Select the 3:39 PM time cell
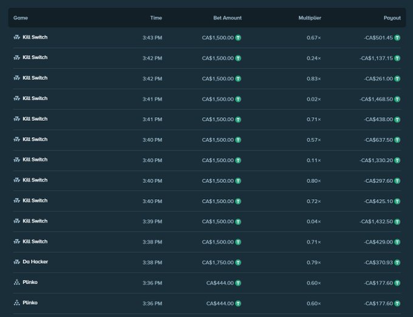The image size is (413, 317). pyautogui.click(x=152, y=222)
